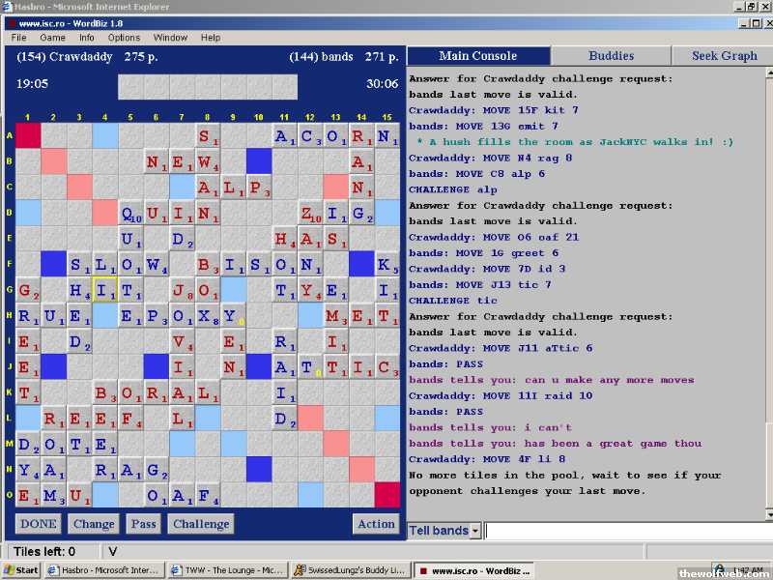Open the Seek Graph tab
773x580 pixels.
[724, 56]
